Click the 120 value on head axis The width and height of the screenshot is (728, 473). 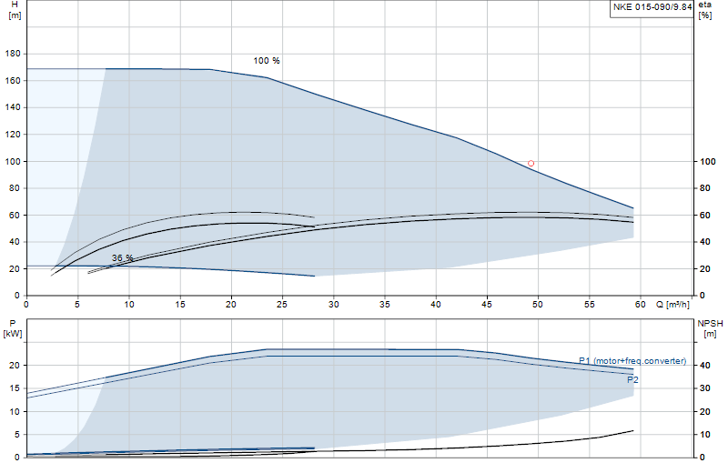tap(13, 134)
